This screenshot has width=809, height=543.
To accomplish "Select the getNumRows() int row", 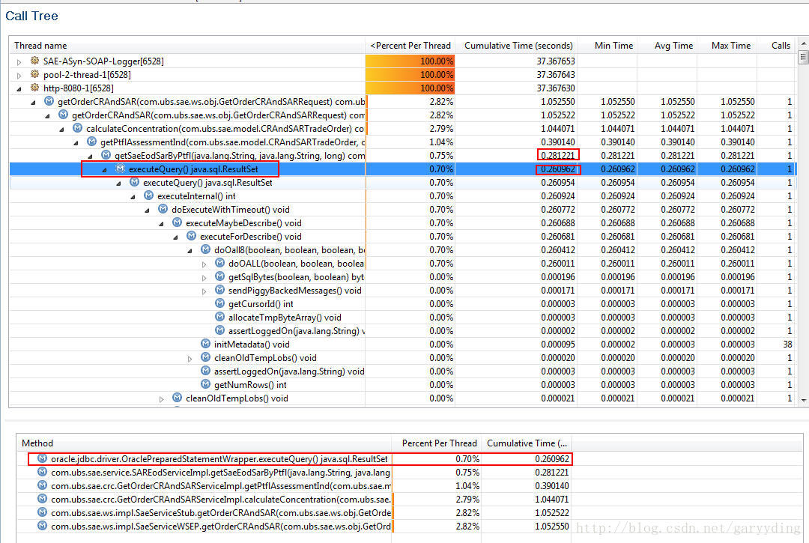I will point(402,385).
